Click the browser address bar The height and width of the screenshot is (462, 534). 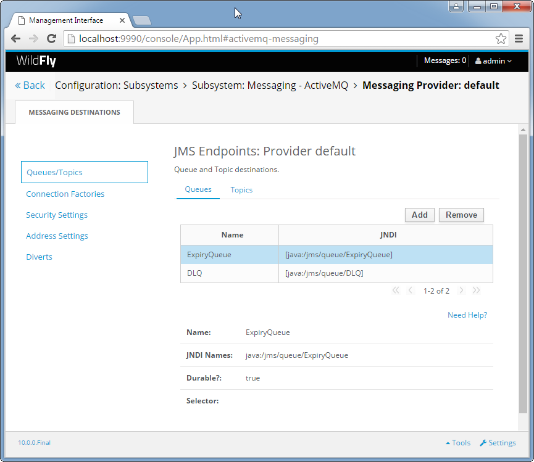click(286, 39)
